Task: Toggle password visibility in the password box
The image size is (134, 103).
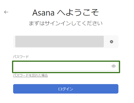Action: [x=114, y=66]
